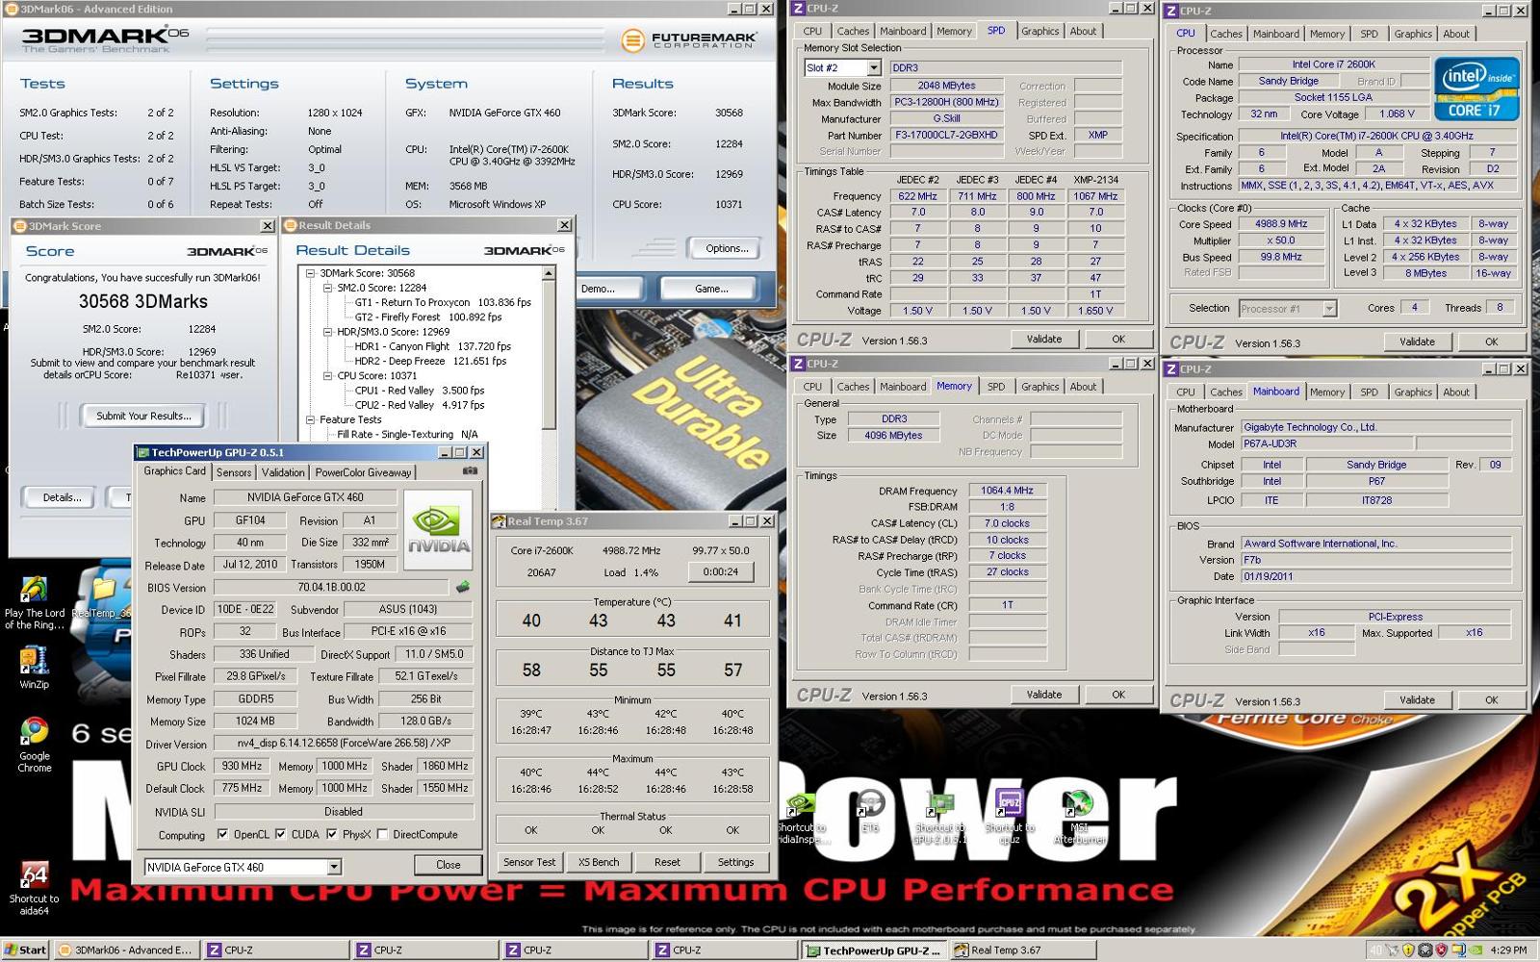Uncheck the OpenCL checkbox in GPU-Z
1540x962 pixels.
223,834
